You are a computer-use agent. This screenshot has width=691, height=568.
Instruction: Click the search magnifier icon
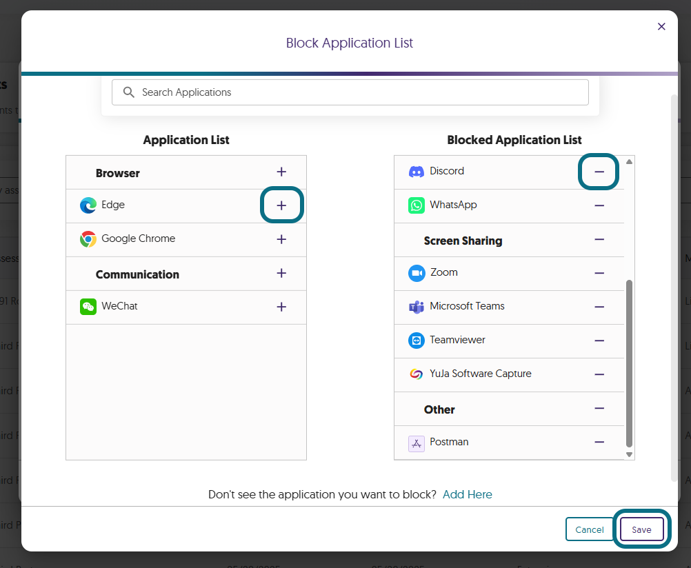(129, 92)
